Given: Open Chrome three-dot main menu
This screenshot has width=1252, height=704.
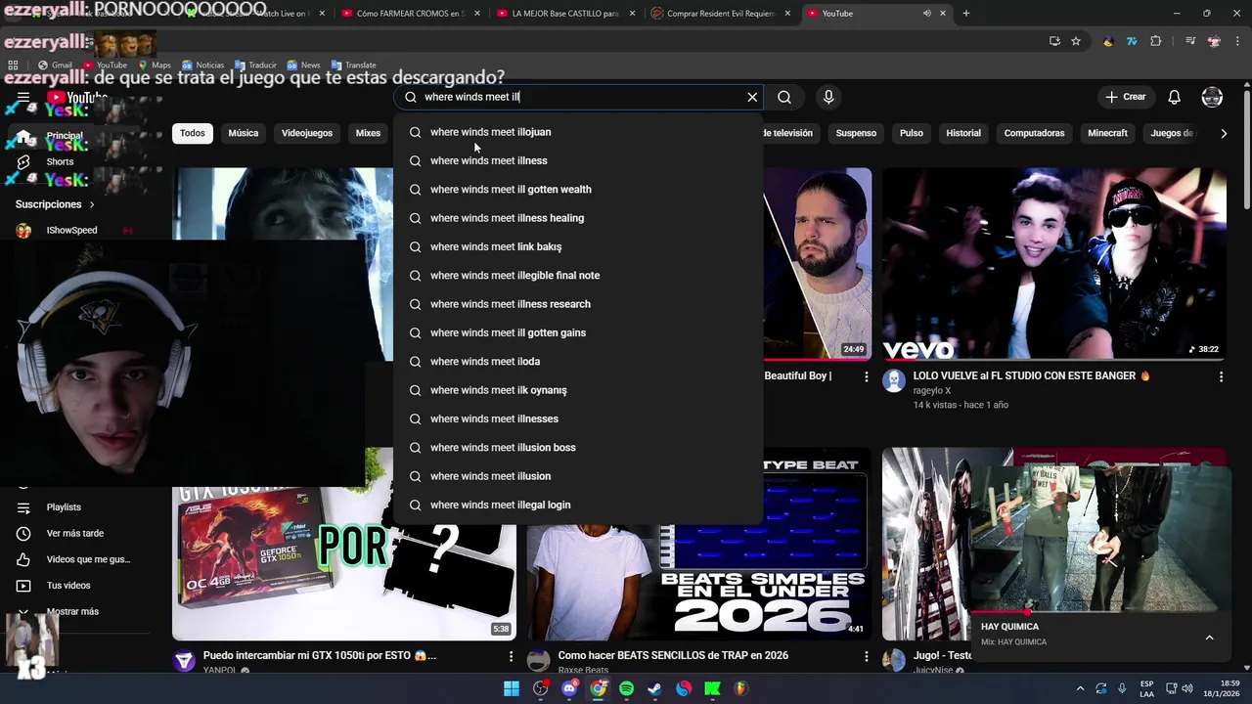Looking at the screenshot, I should click(x=1237, y=41).
